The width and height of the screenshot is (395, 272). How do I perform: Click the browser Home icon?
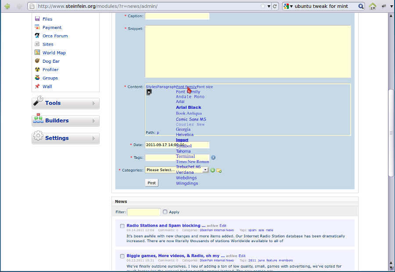[373, 6]
